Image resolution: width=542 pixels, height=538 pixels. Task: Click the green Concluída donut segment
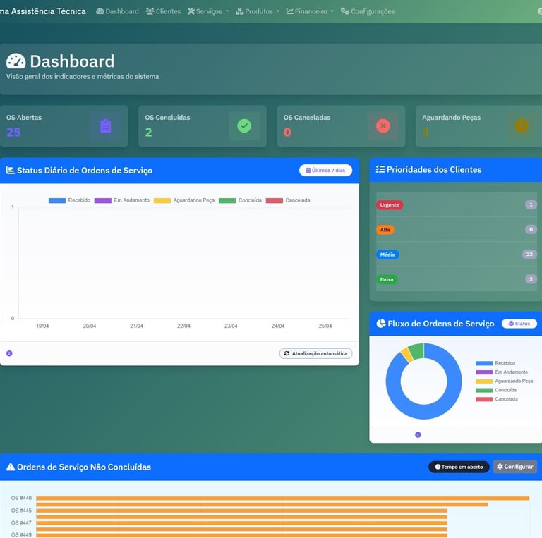pos(416,351)
